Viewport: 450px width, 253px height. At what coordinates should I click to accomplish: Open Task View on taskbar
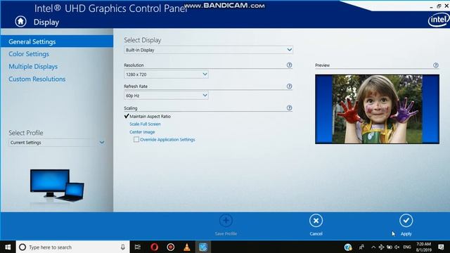[138, 247]
